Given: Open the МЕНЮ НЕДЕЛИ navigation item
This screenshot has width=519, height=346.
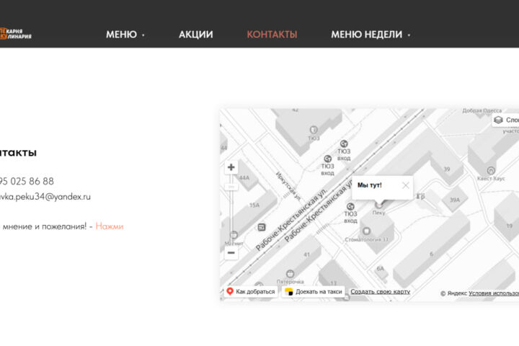Looking at the screenshot, I should pyautogui.click(x=367, y=35).
